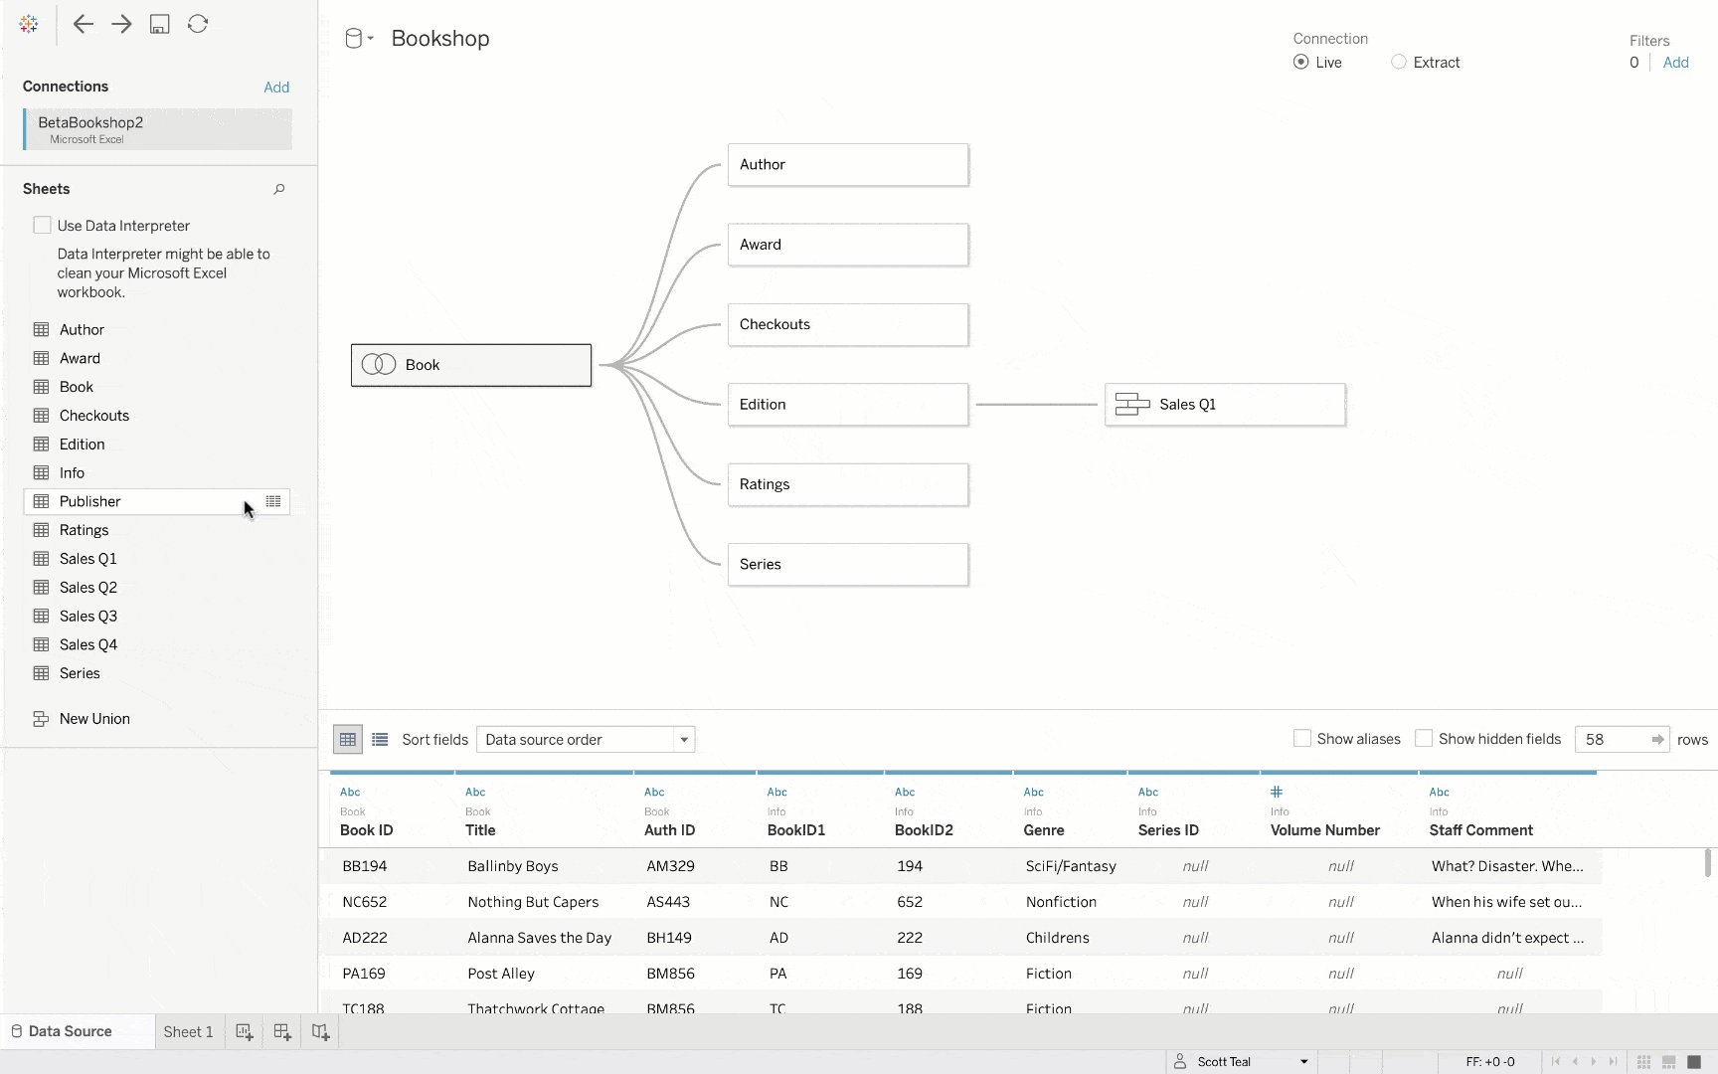Click the Staff Comment column header
The image size is (1718, 1074).
point(1481,830)
